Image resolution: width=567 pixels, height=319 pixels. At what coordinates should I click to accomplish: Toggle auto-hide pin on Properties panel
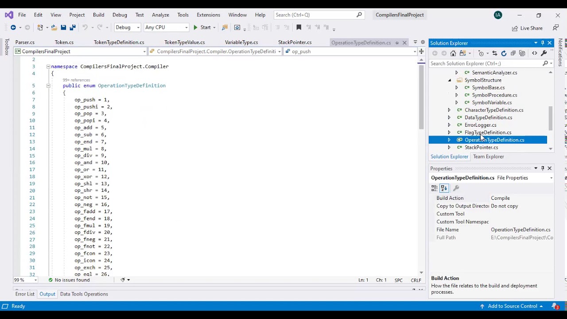click(543, 168)
